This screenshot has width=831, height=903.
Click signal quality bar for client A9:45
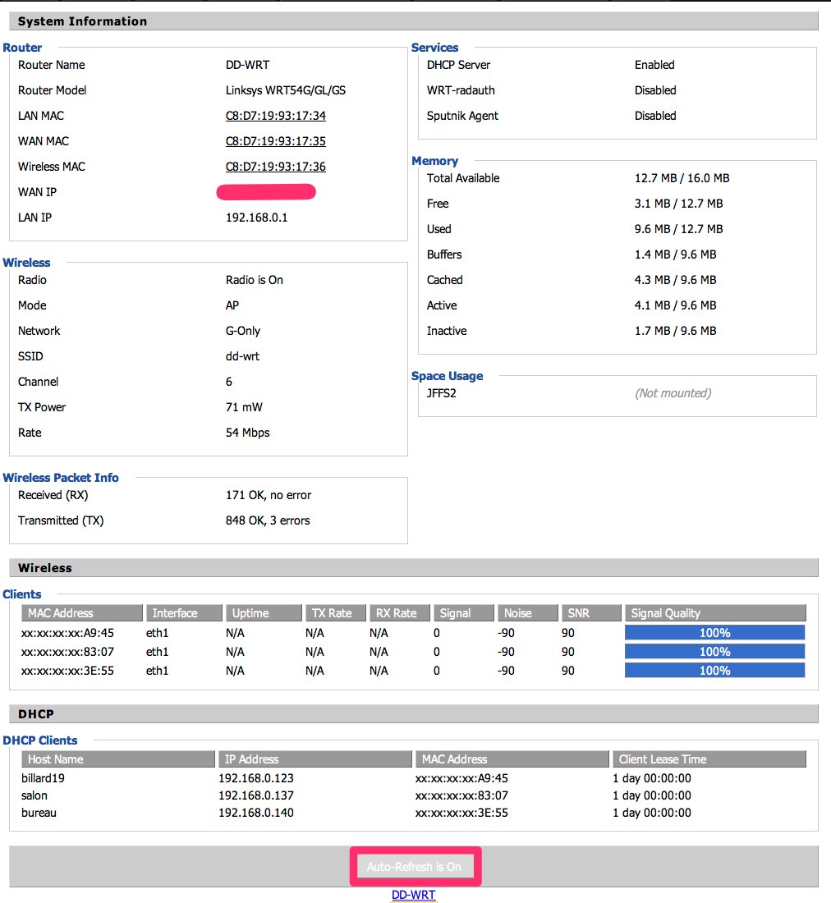click(x=714, y=632)
